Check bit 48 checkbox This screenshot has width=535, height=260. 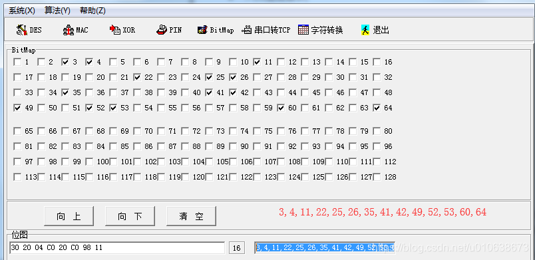point(377,92)
